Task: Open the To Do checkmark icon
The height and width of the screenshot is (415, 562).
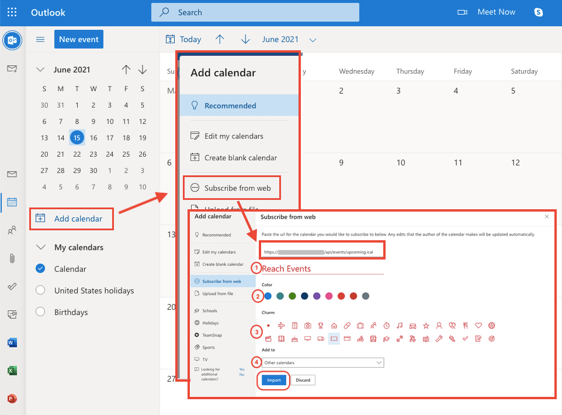Action: (x=12, y=286)
